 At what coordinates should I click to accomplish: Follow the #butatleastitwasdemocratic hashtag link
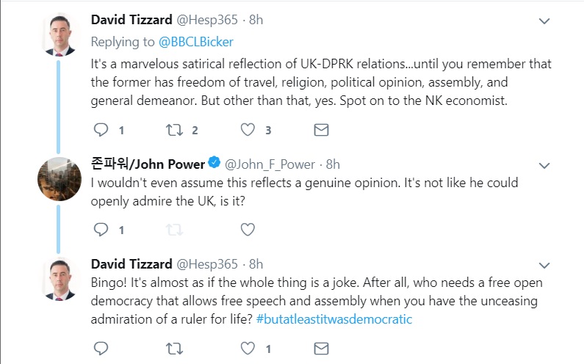pyautogui.click(x=334, y=319)
